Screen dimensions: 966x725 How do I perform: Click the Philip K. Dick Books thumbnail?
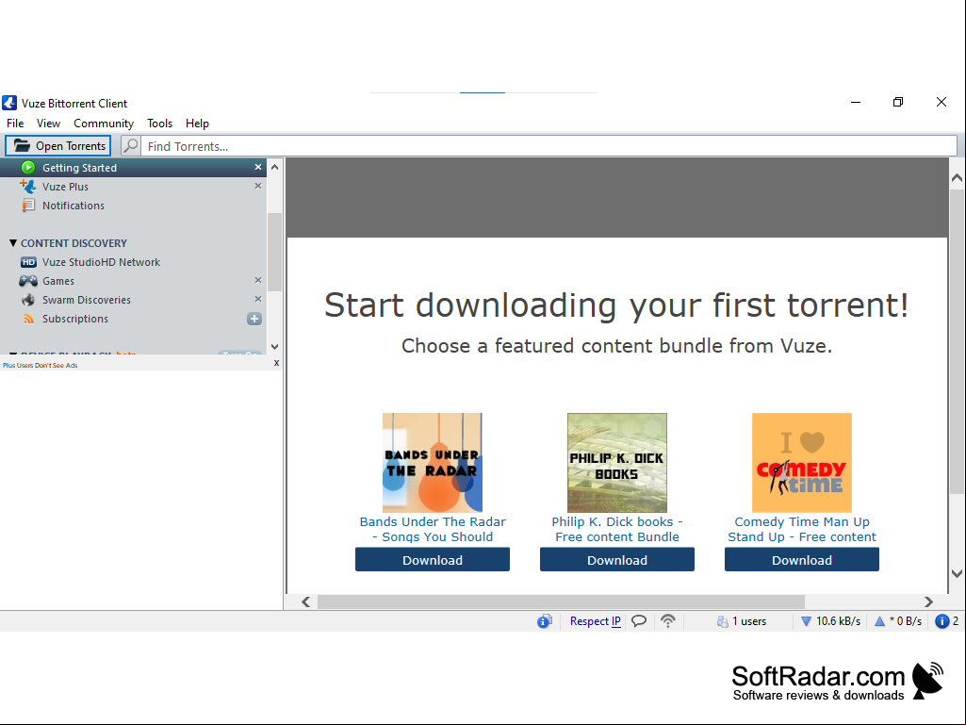617,463
